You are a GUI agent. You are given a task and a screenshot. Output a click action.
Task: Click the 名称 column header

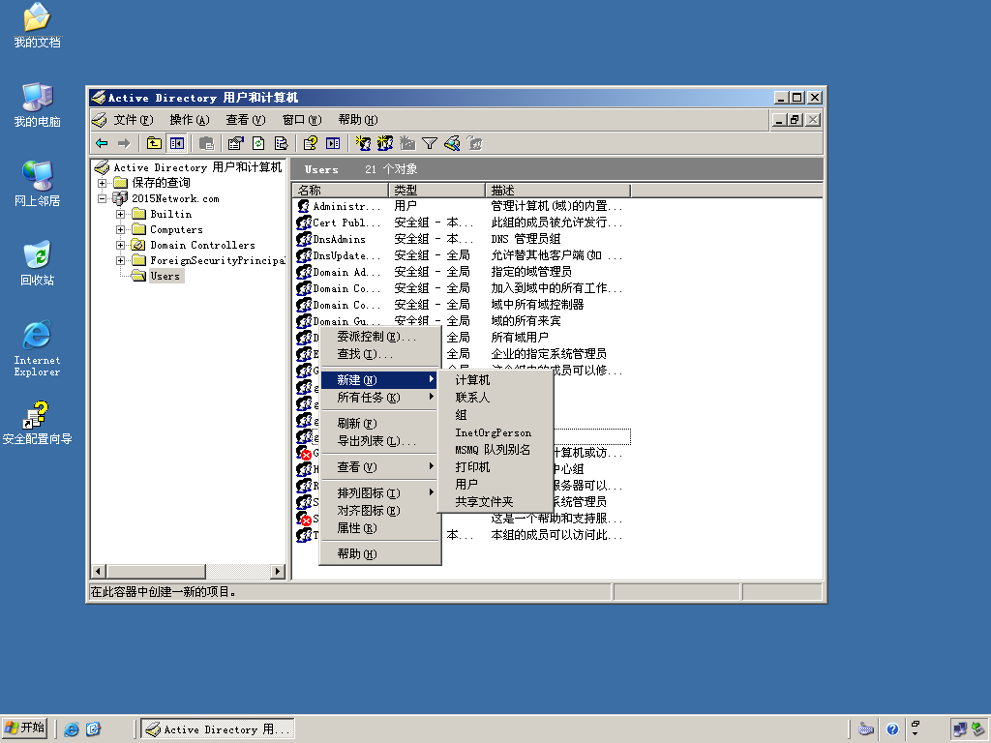(x=341, y=191)
